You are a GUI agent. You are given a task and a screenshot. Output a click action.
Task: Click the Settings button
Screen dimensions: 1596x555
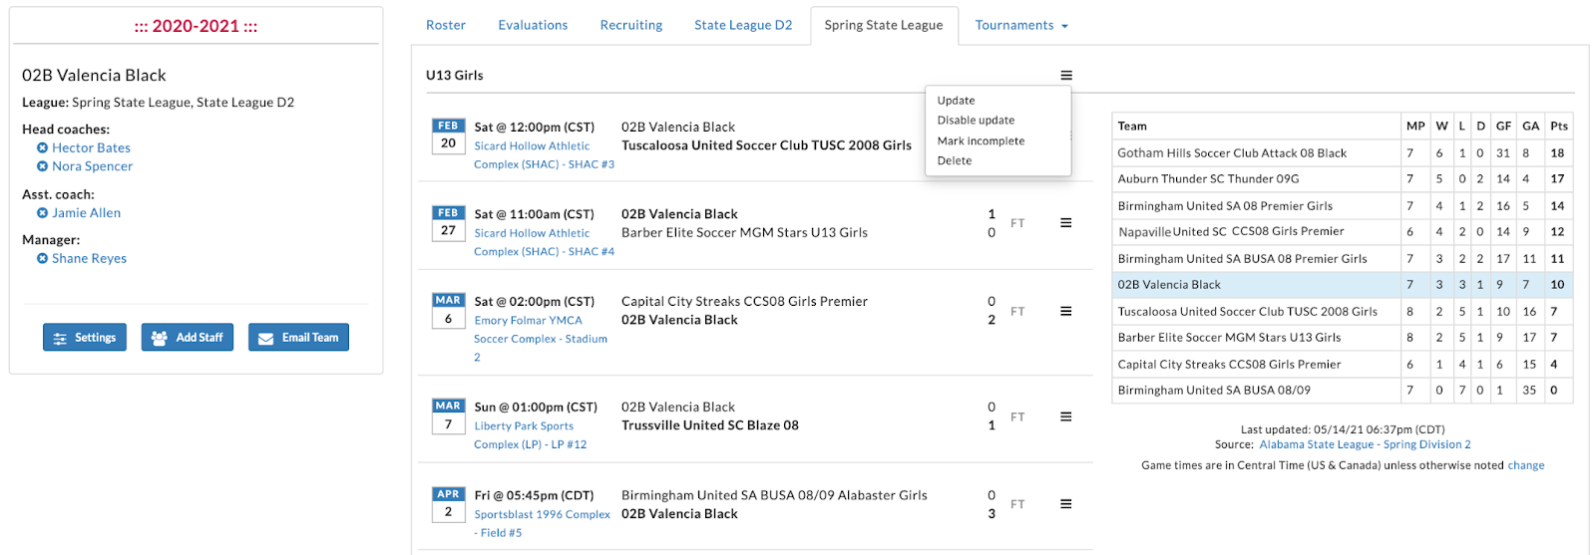pyautogui.click(x=85, y=338)
